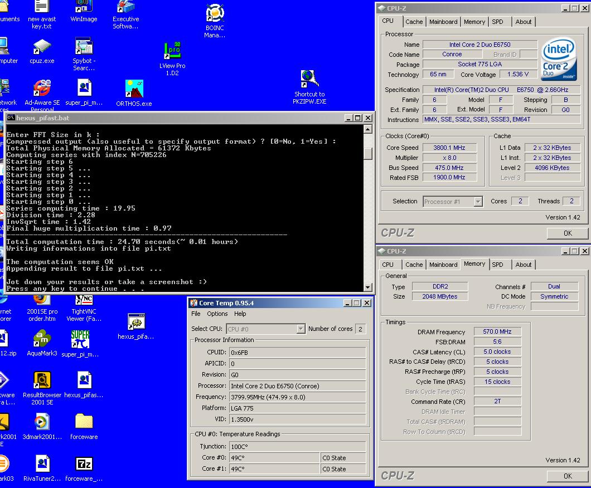Click console scrollbar up arrow
Image resolution: width=591 pixels, height=488 pixels.
tap(368, 130)
